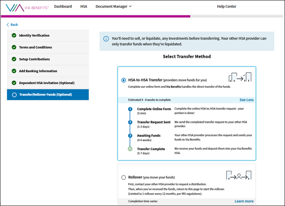The width and height of the screenshot is (285, 206).
Task: Click the 'Complete Online Form' step label
Action: (154, 109)
